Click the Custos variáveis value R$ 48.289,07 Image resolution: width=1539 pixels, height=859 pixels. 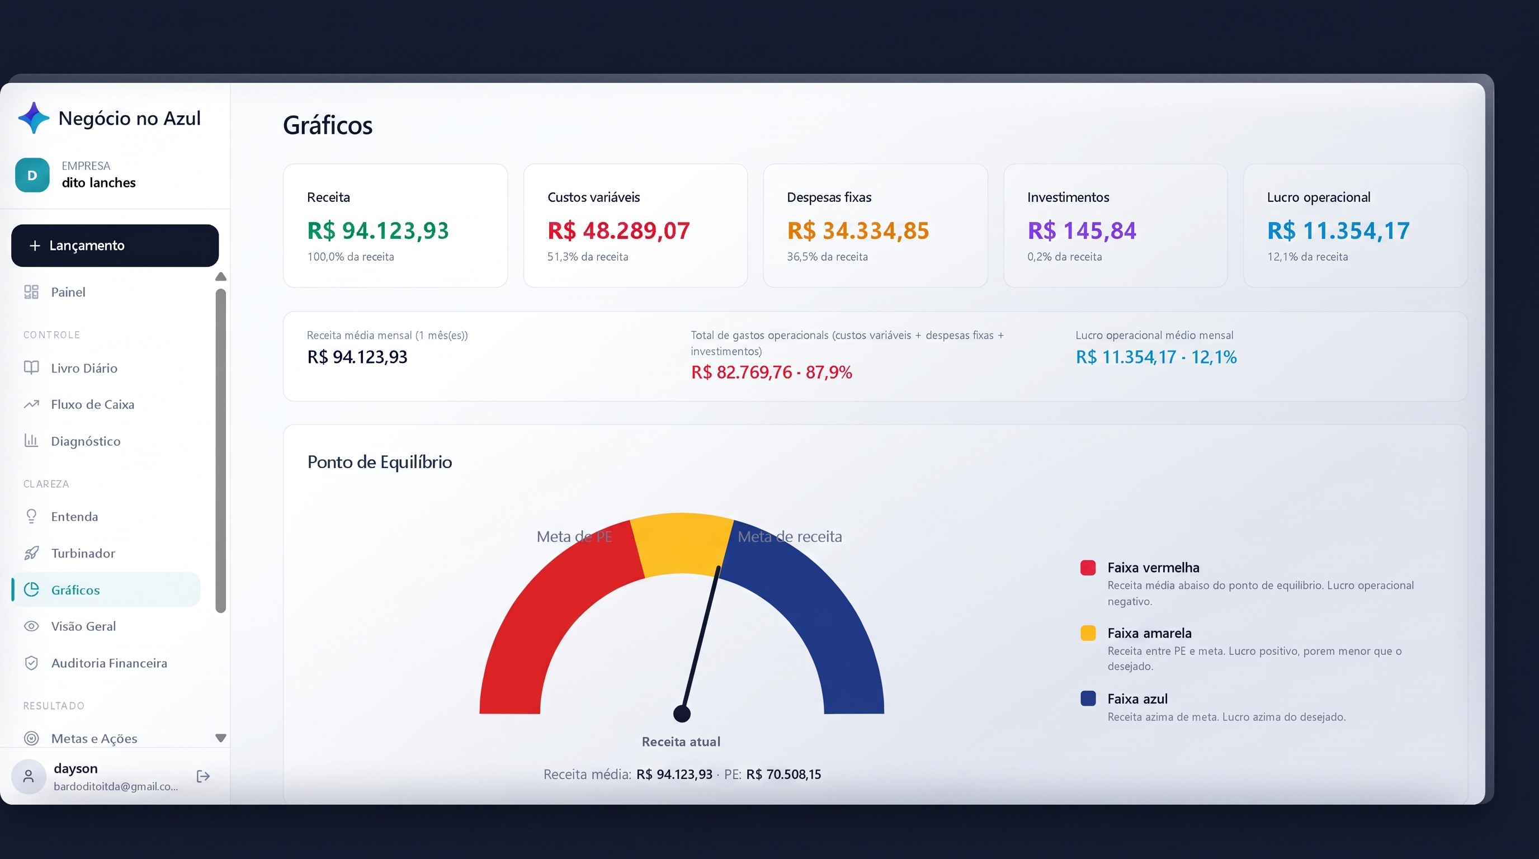[x=619, y=230]
